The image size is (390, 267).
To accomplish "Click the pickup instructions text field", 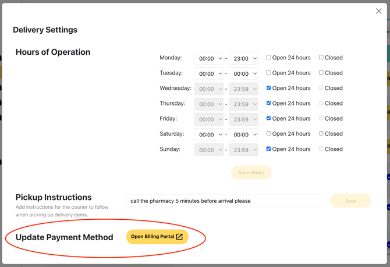I will tap(225, 201).
